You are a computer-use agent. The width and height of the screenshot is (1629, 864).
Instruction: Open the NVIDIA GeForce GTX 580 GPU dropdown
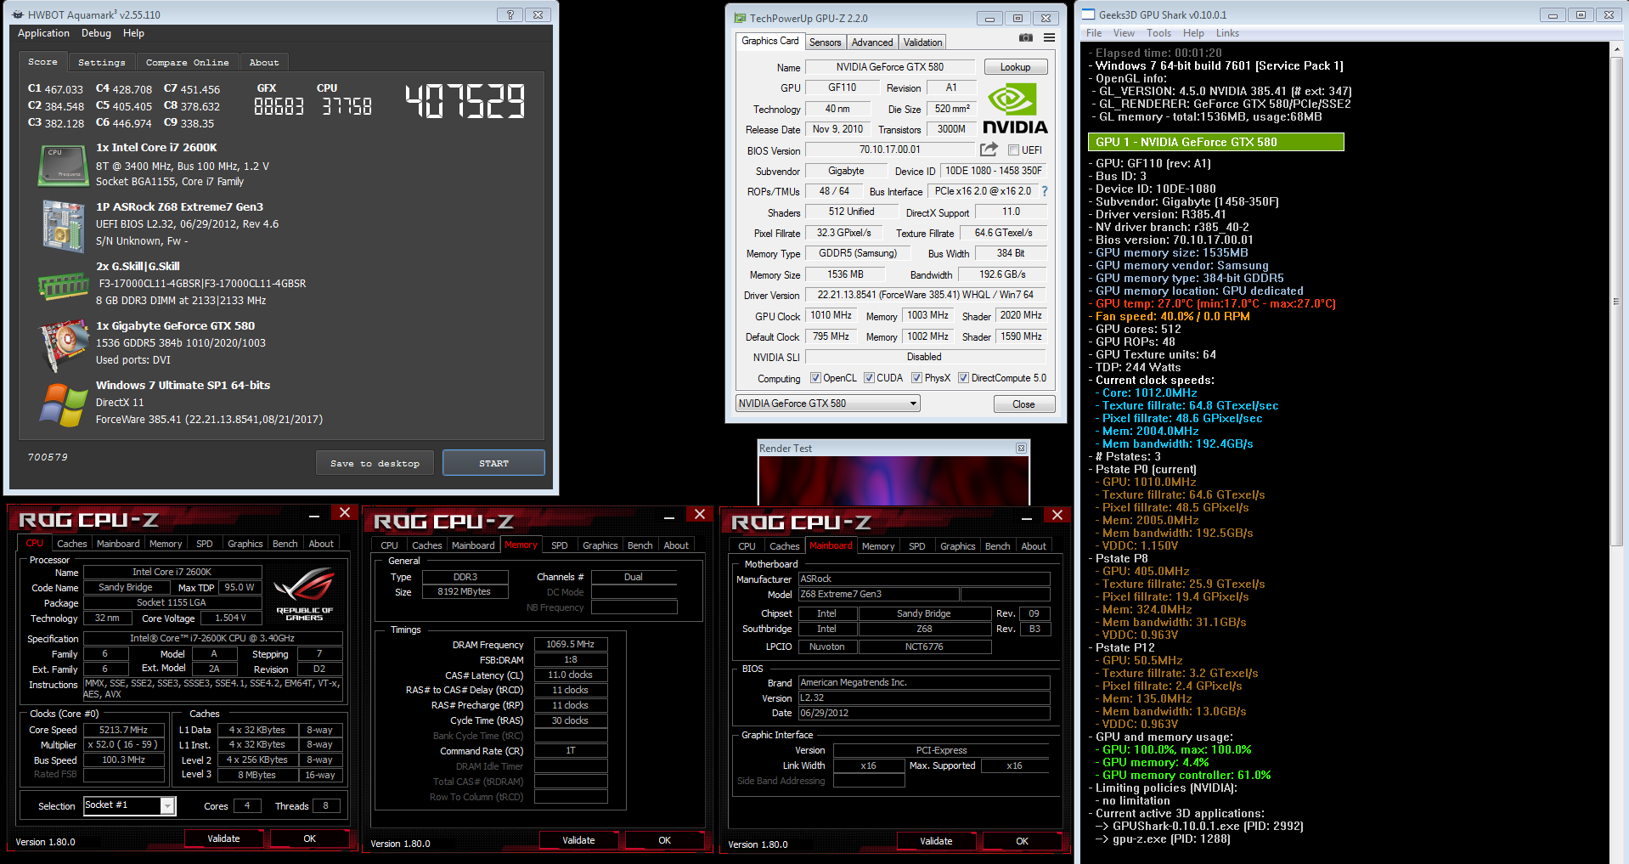pyautogui.click(x=828, y=404)
